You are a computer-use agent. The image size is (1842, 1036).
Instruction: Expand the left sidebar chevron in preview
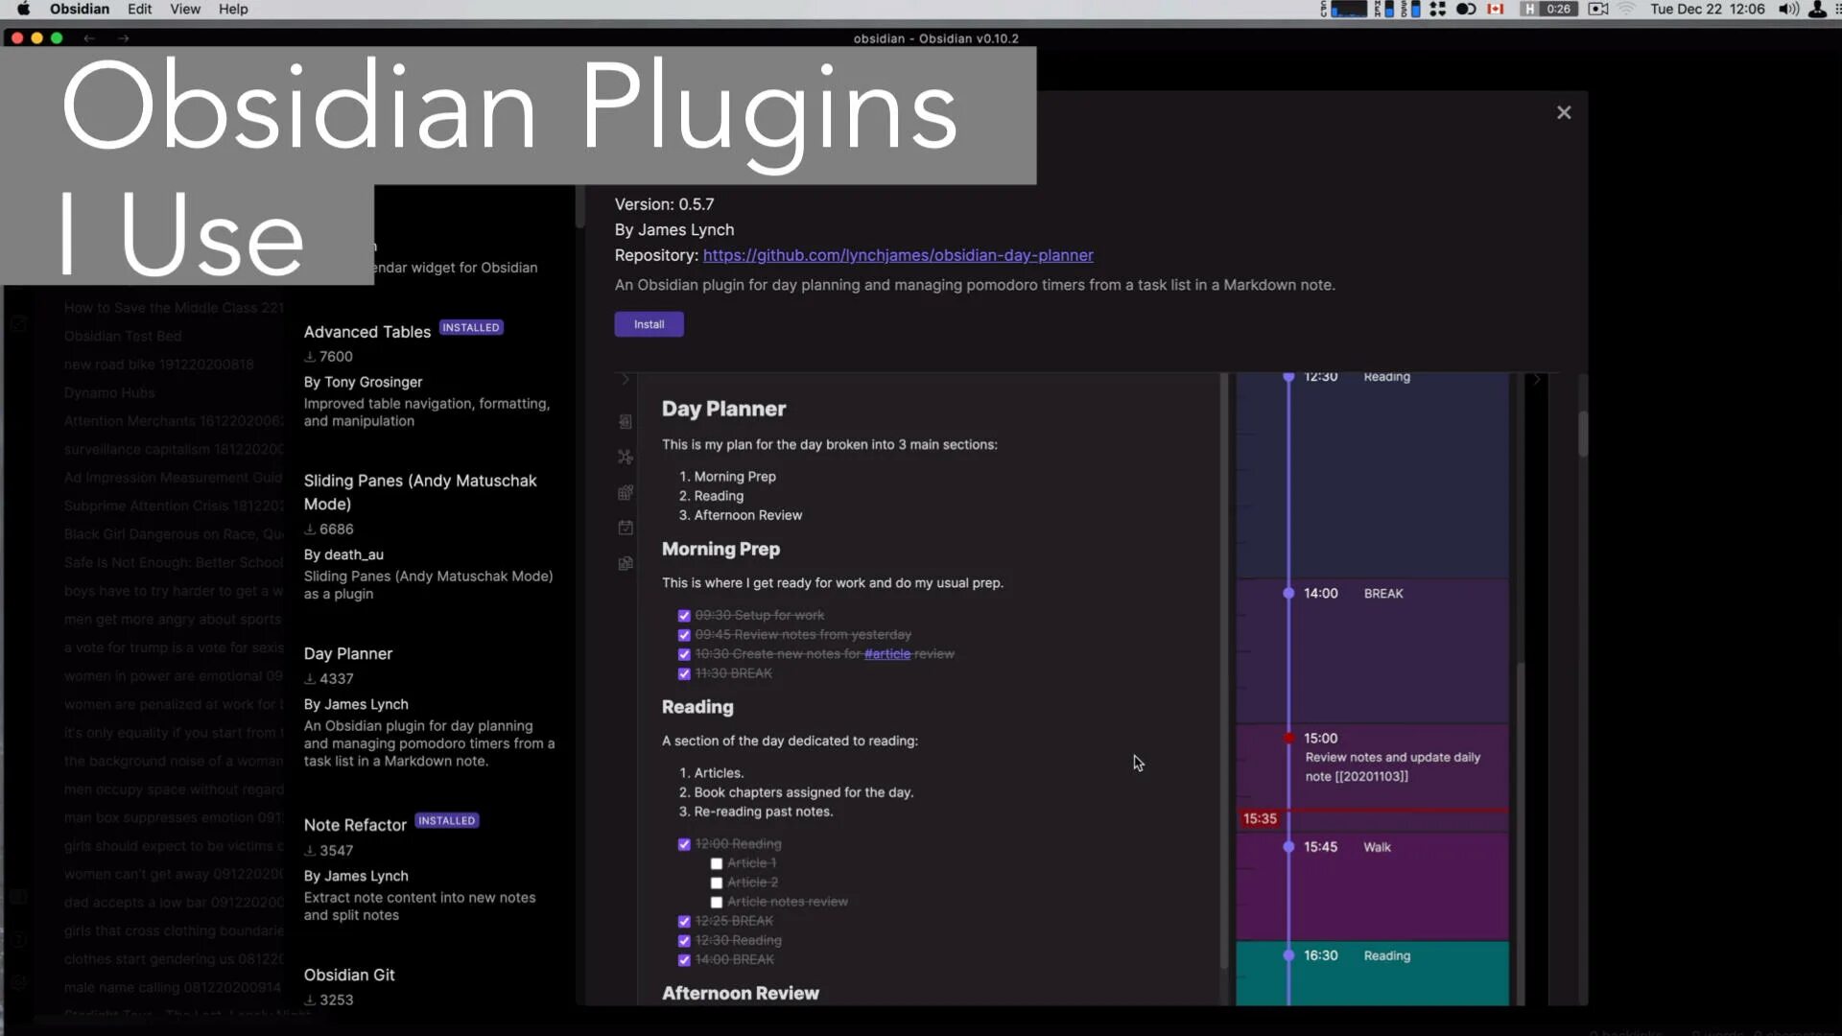(625, 380)
